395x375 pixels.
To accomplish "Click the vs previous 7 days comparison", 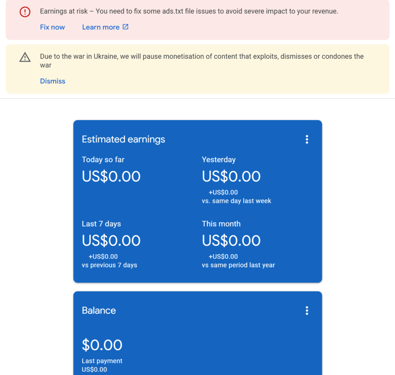I will [109, 265].
